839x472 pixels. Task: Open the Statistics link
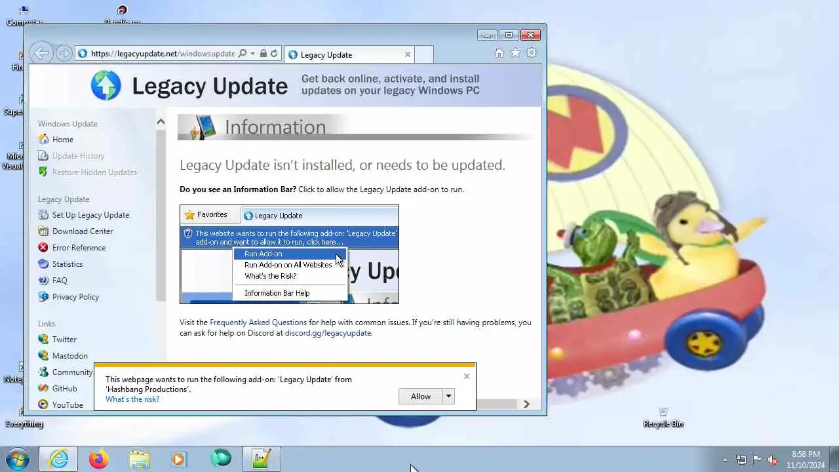click(68, 264)
